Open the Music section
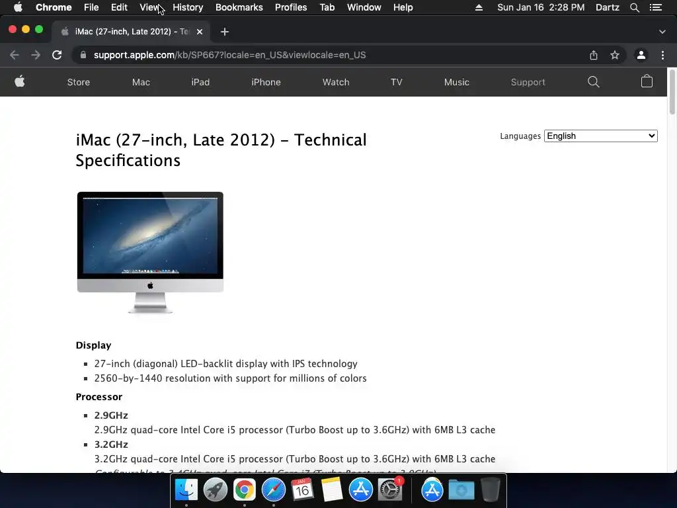This screenshot has height=508, width=677. (457, 82)
